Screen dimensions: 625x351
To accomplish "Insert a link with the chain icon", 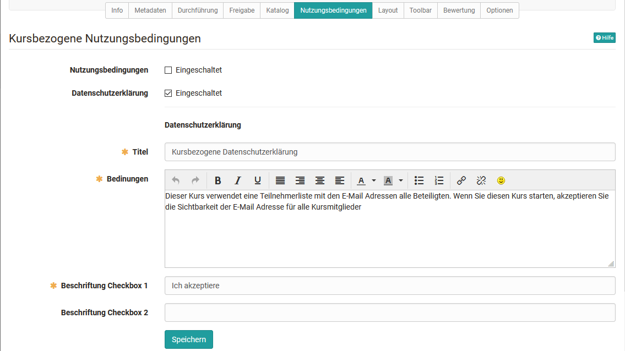I will tap(461, 180).
